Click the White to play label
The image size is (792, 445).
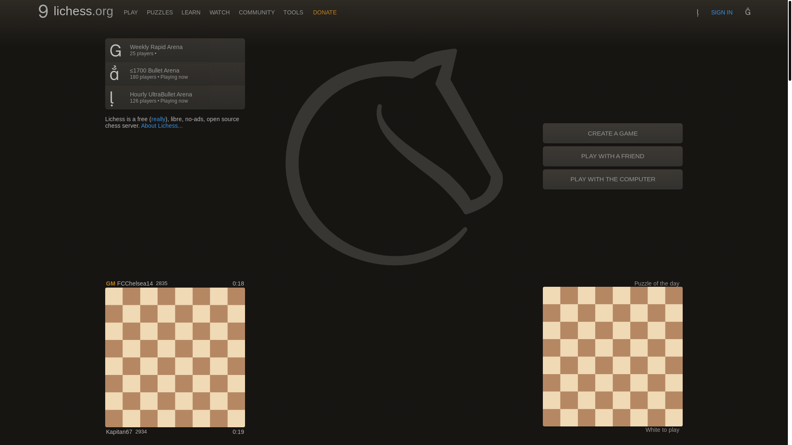coord(662,430)
